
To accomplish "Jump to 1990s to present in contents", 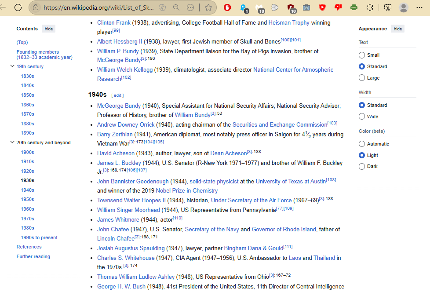I will click(39, 237).
